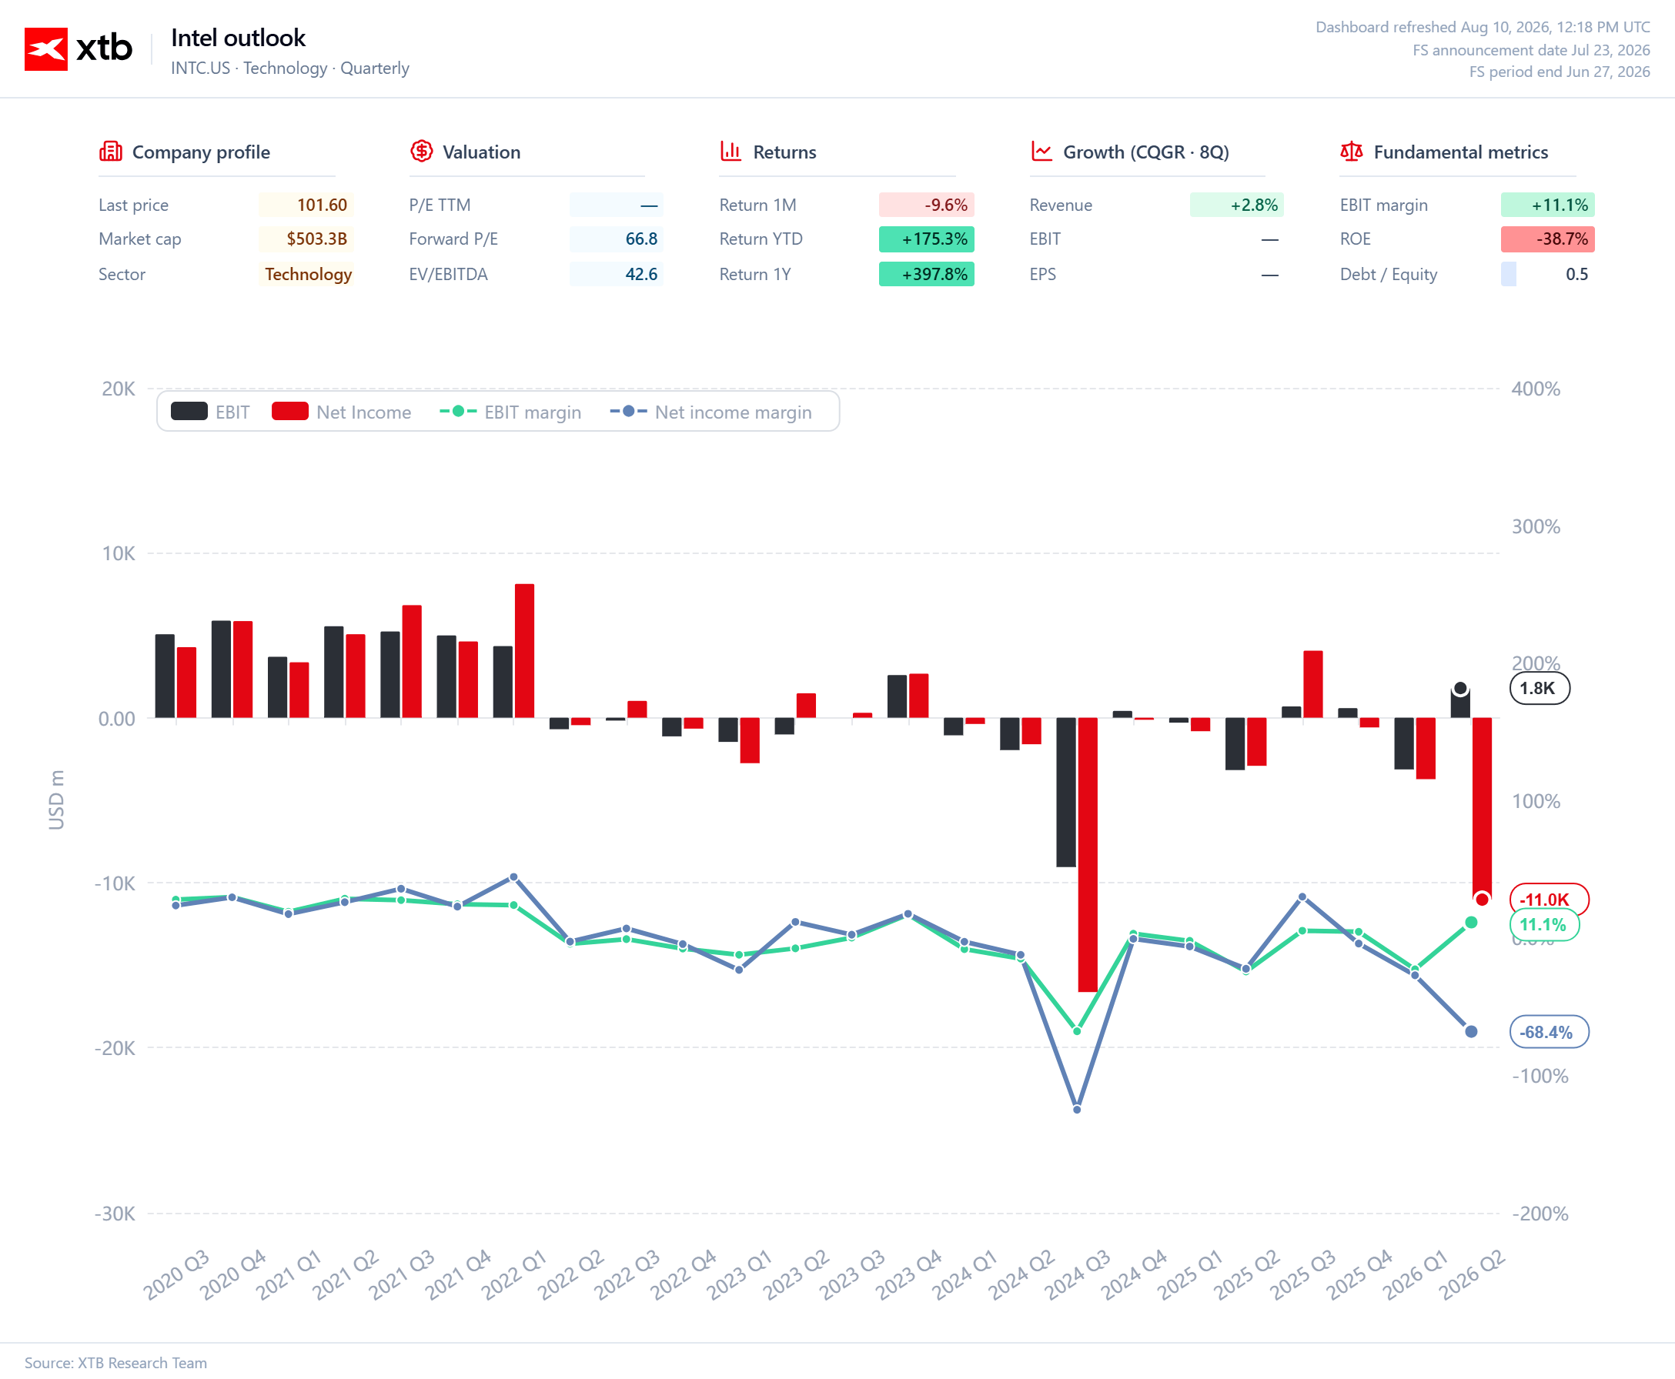The width and height of the screenshot is (1675, 1379).
Task: Select the Intel outlook title
Action: click(x=239, y=38)
